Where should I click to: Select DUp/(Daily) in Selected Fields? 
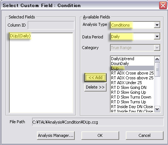20,36
